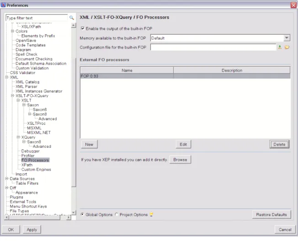298x241 pixels.
Task: Select Diagram tree item
Action: (x=23, y=50)
